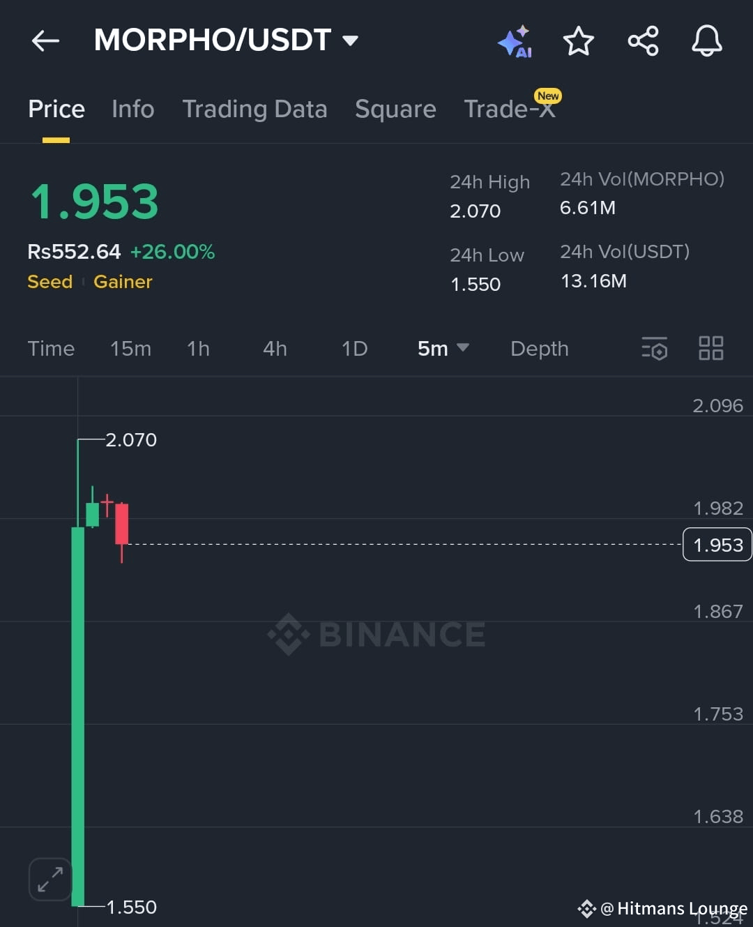Image resolution: width=753 pixels, height=927 pixels.
Task: Open the AI assistant sparkle icon
Action: pyautogui.click(x=515, y=42)
